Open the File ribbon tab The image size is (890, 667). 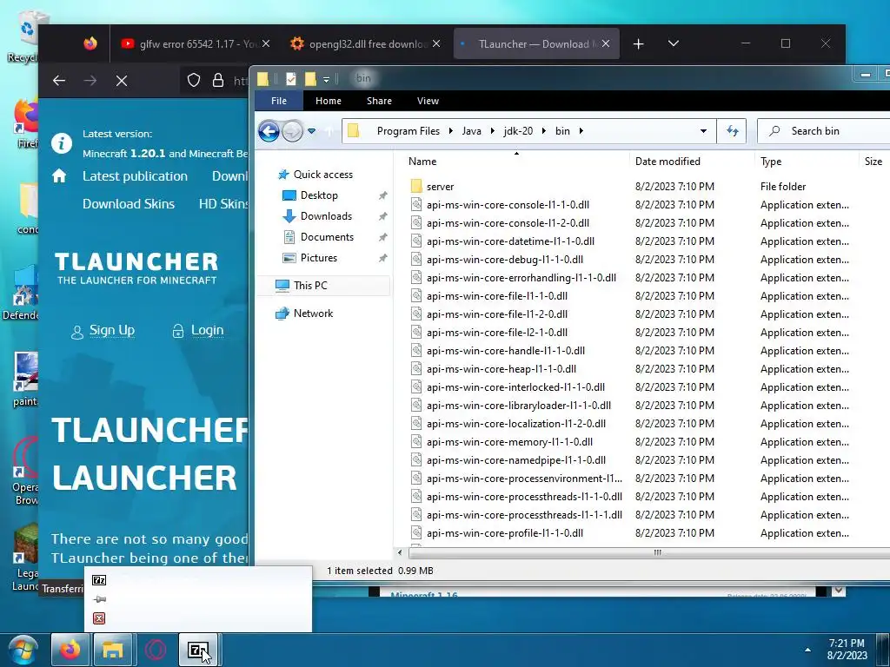(279, 101)
